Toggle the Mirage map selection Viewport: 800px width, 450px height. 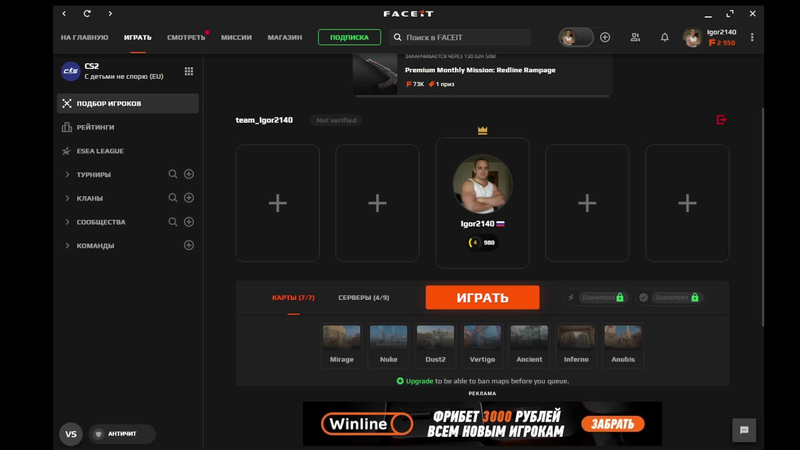pos(342,345)
